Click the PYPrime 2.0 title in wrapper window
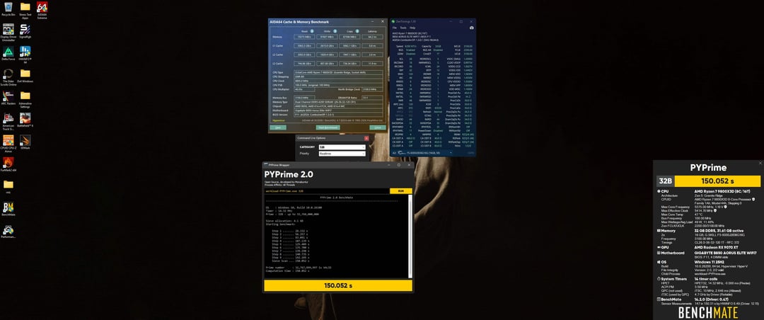This screenshot has height=320, width=764. point(289,174)
